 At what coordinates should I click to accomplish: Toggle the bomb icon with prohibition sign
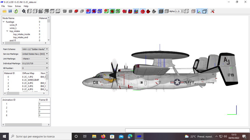tap(143, 11)
